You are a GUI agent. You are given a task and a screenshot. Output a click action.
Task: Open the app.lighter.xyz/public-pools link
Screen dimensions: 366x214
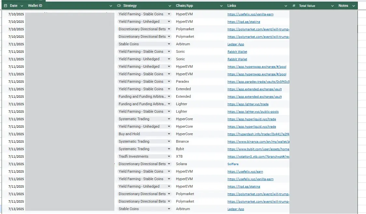point(253,111)
